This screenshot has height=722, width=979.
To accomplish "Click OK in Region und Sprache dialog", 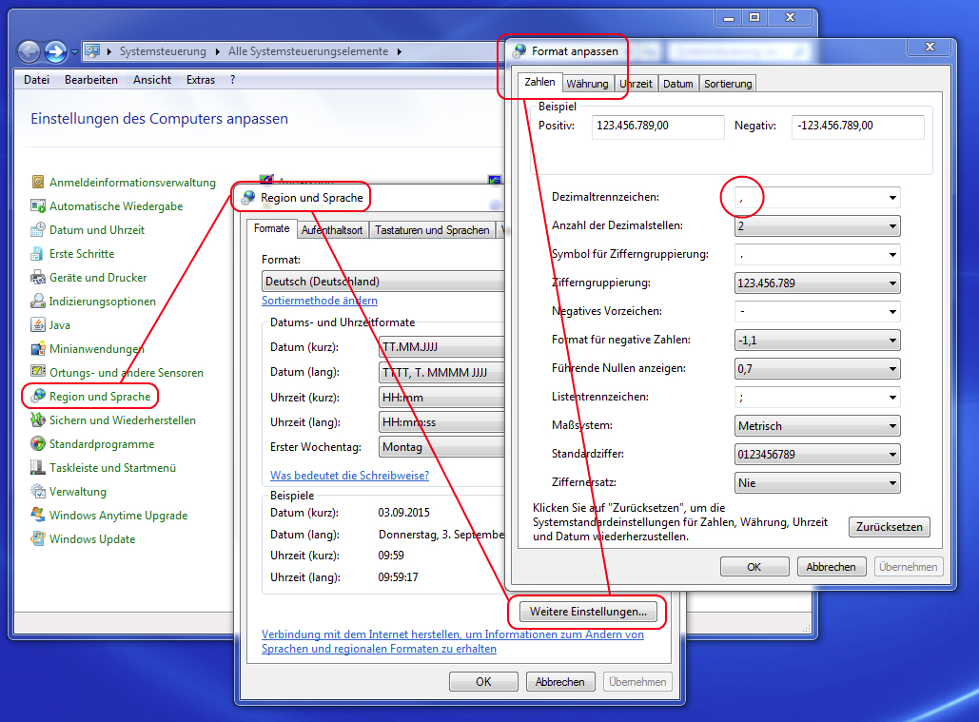I will click(x=483, y=681).
